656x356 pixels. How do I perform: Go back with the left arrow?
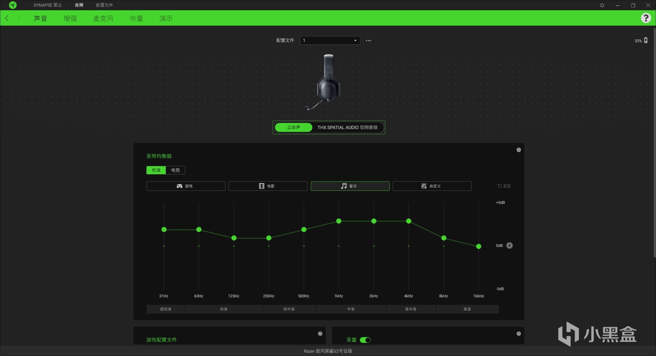pyautogui.click(x=7, y=18)
